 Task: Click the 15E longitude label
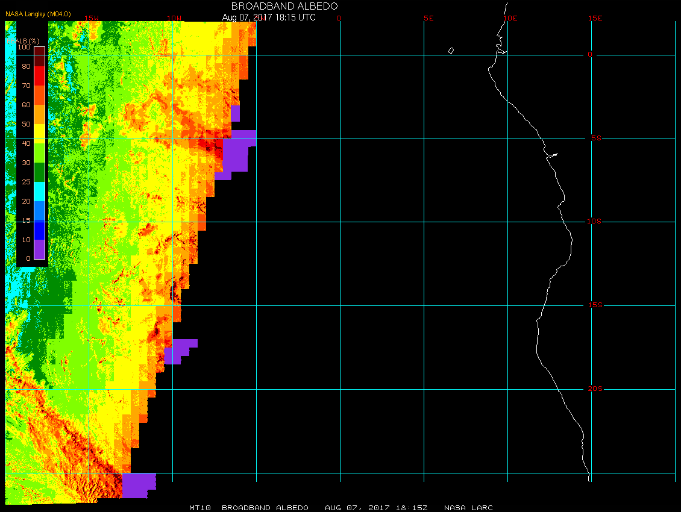595,18
